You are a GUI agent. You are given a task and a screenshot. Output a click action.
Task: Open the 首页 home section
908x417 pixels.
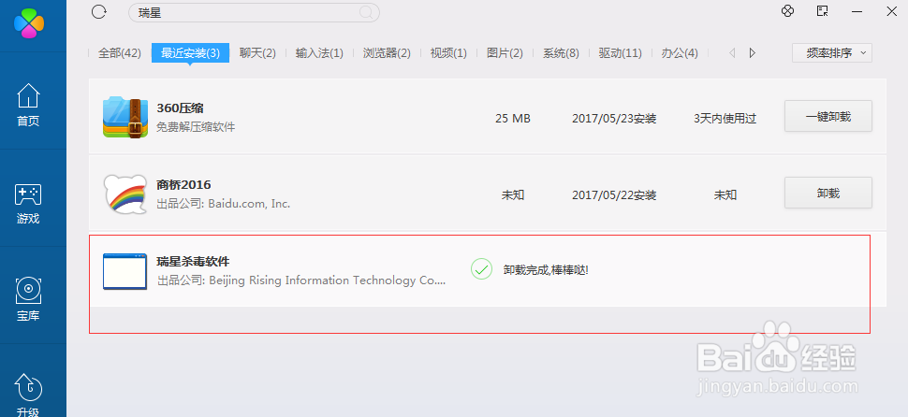[28, 104]
